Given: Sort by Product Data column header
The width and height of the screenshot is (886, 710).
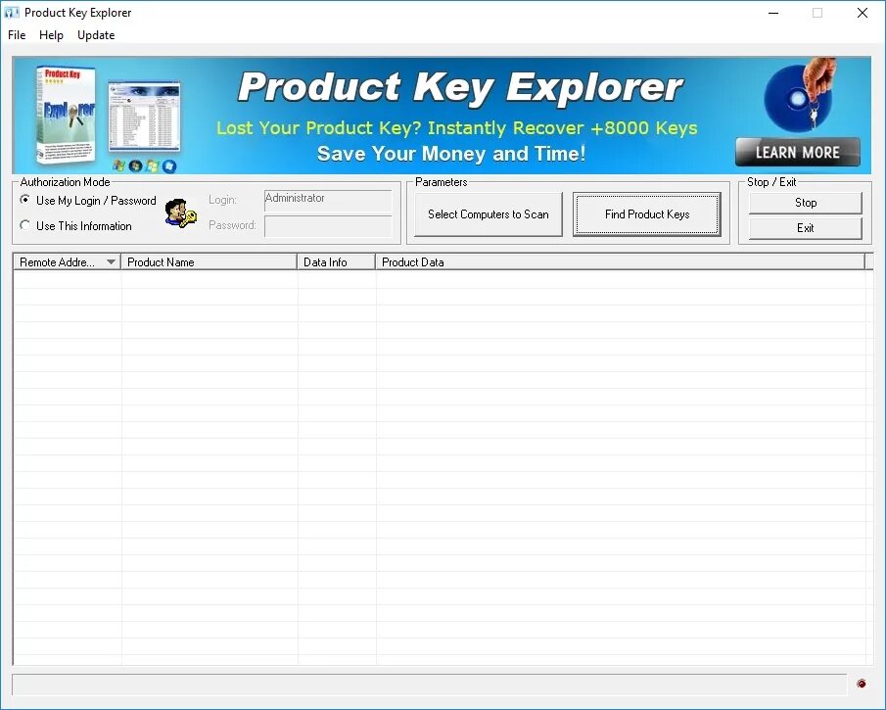Looking at the screenshot, I should [620, 262].
